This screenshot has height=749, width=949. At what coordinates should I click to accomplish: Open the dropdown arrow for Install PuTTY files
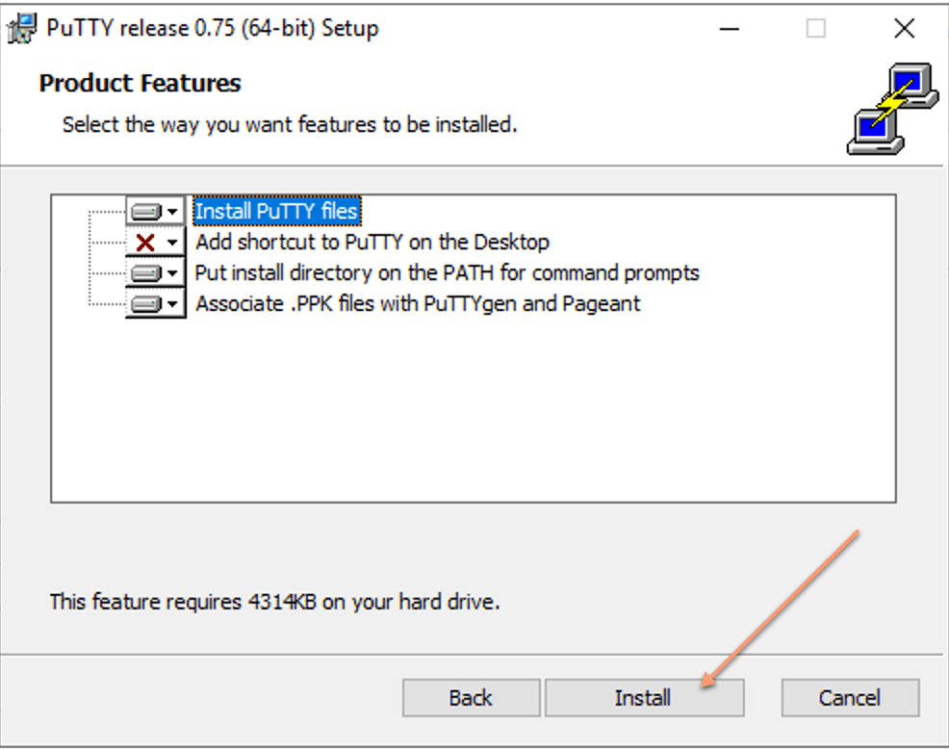(172, 212)
